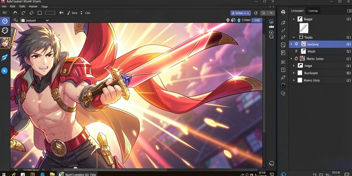Click the blue circular refresh icon in right tool strip
The height and width of the screenshot is (176, 352).
click(283, 85)
